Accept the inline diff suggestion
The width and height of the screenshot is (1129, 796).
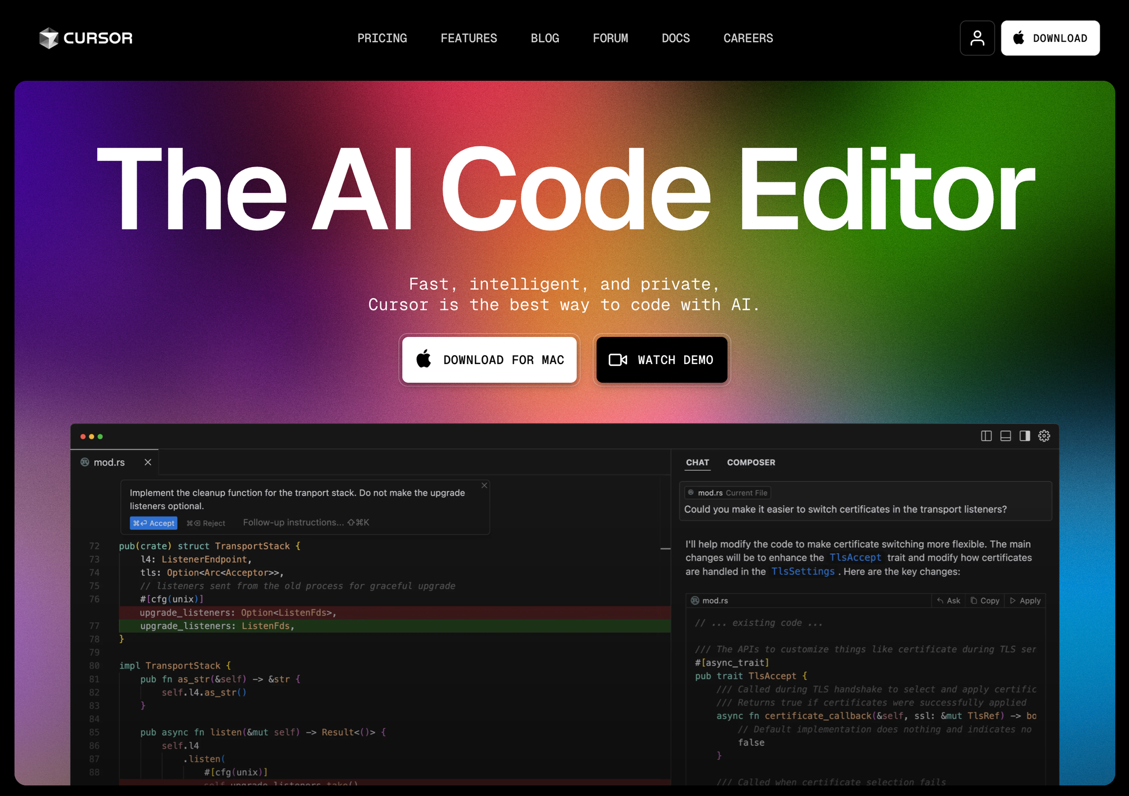coord(154,523)
